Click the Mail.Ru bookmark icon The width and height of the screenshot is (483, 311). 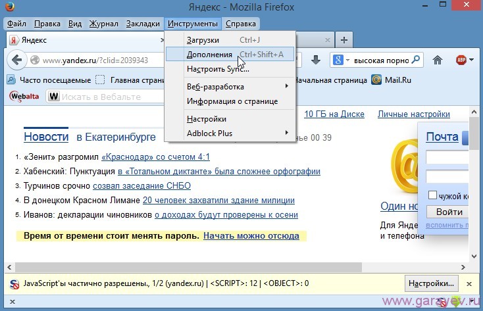pos(376,80)
